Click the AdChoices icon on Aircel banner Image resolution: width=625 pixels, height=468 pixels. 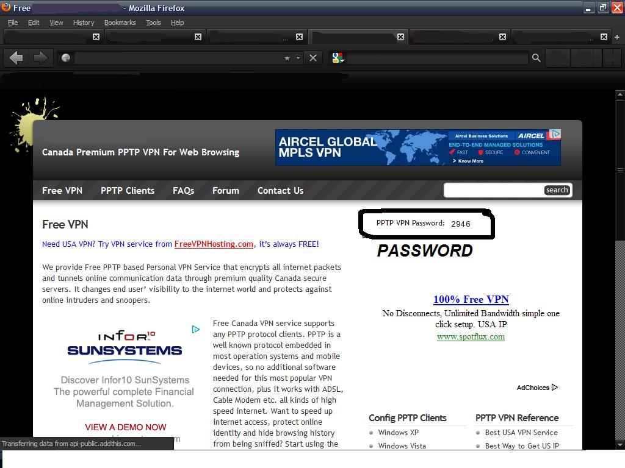point(556,133)
